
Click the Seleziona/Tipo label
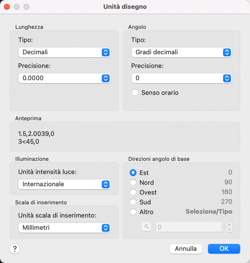209,212
